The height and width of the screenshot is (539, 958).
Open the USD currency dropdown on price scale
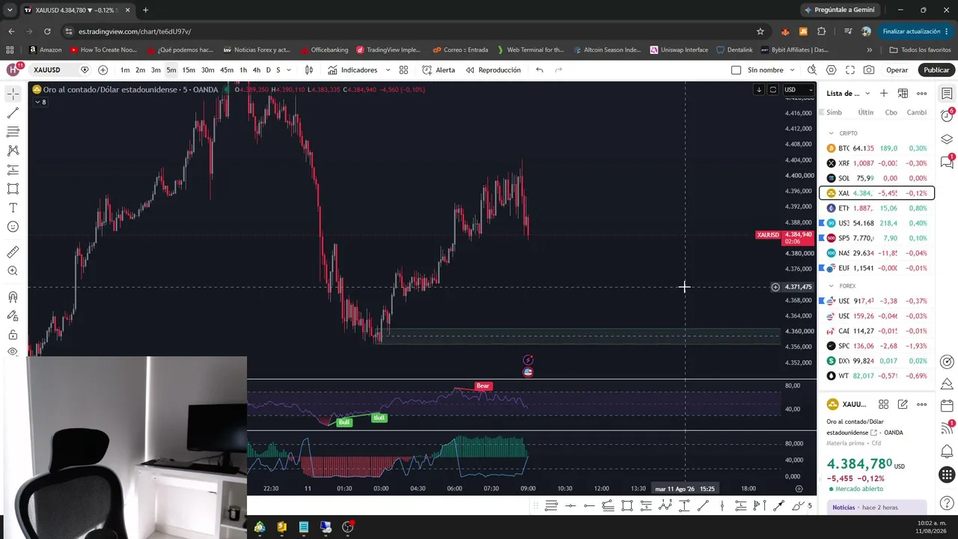798,90
